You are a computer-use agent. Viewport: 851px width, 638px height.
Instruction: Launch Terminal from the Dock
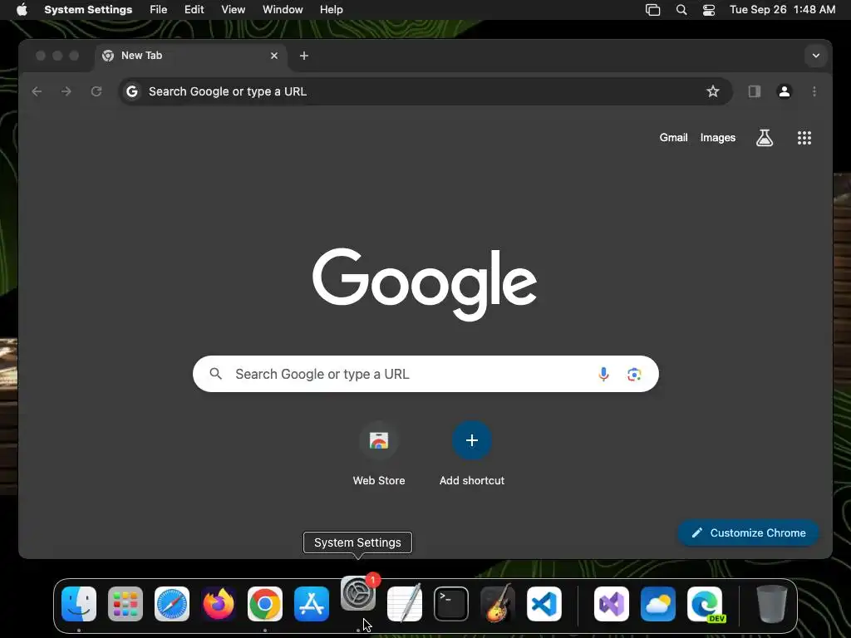click(451, 604)
